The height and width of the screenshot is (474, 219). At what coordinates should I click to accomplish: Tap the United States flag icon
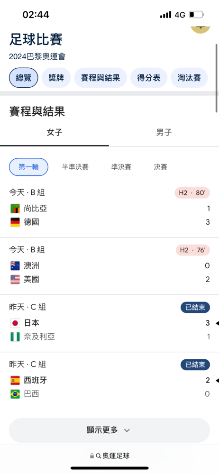pyautogui.click(x=15, y=279)
